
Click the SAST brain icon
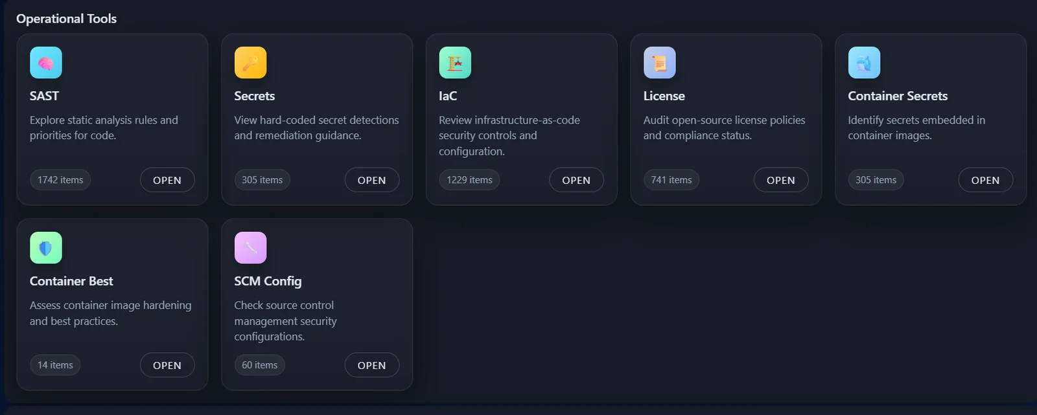46,63
